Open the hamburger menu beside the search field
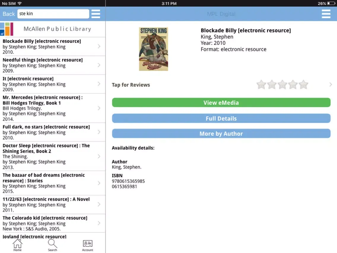Viewport: 337px width, 253px height. click(96, 14)
